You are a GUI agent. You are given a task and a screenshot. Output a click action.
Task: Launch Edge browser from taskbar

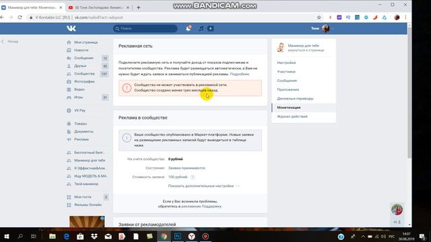tap(66, 236)
